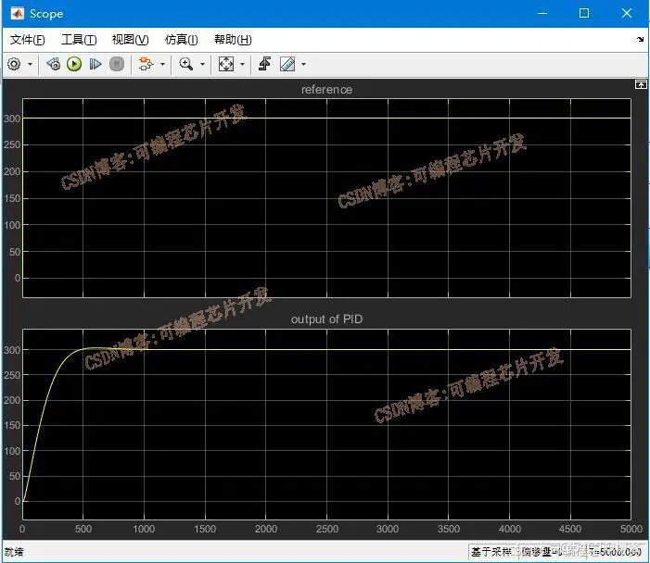
Task: Open the Cursor Measurements ruler icon
Action: click(287, 64)
